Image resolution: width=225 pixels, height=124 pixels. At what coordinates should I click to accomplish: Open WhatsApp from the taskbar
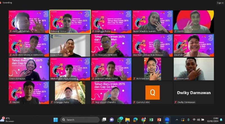120,120
